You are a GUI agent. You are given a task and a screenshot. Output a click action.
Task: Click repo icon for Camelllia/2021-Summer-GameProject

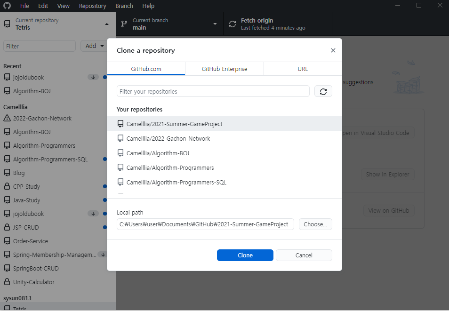120,124
